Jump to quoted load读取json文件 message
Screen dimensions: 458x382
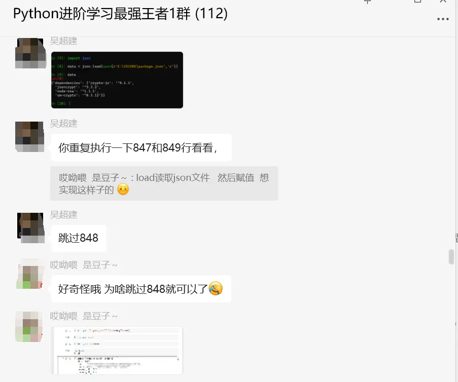coord(164,183)
